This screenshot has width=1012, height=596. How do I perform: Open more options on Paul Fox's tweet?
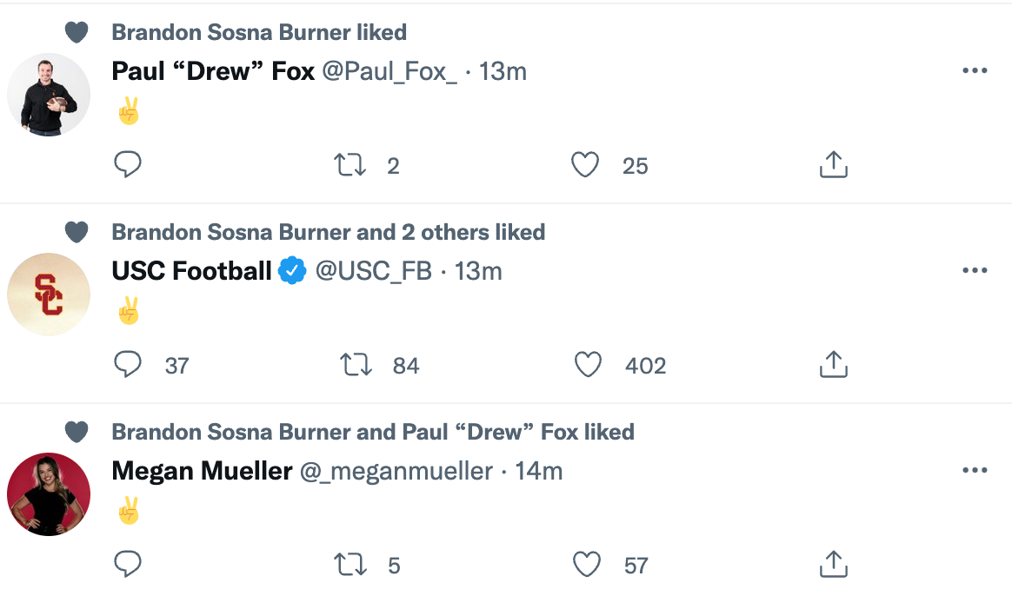click(x=975, y=71)
